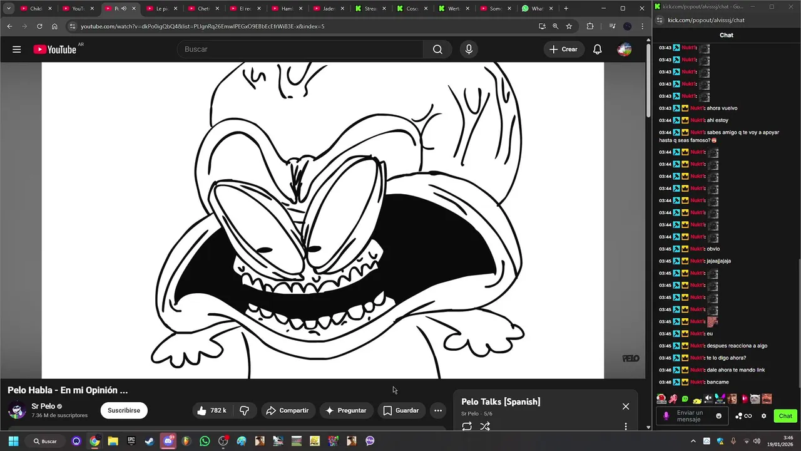Click the Suscribirse button

tap(124, 410)
